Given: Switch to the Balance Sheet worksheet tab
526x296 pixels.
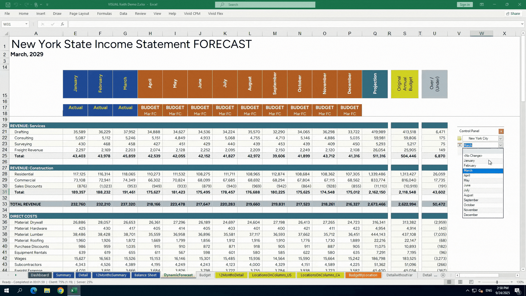Looking at the screenshot, I should click(145, 275).
